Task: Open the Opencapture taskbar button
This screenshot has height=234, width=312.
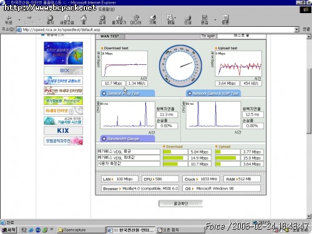Action: click(81, 230)
